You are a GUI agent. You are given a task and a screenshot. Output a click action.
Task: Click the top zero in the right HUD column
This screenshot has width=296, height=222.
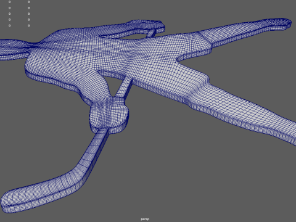click(x=28, y=2)
